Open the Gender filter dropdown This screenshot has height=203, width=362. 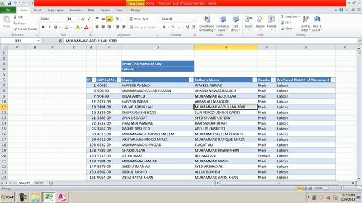click(x=274, y=80)
